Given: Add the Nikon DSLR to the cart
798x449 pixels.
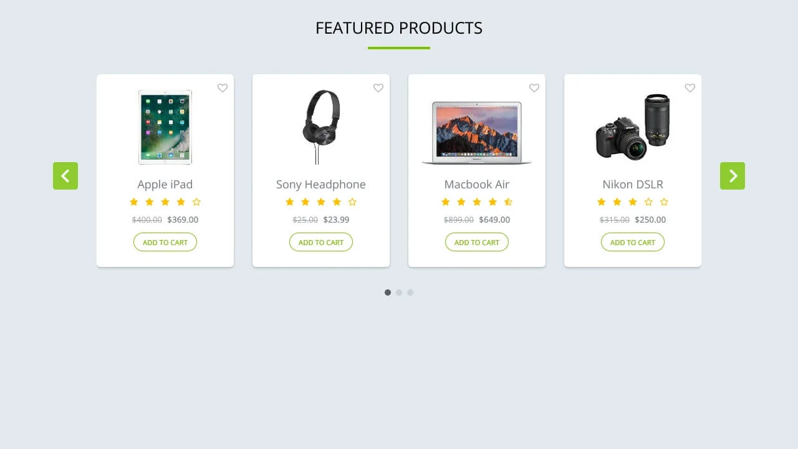Looking at the screenshot, I should click(632, 242).
